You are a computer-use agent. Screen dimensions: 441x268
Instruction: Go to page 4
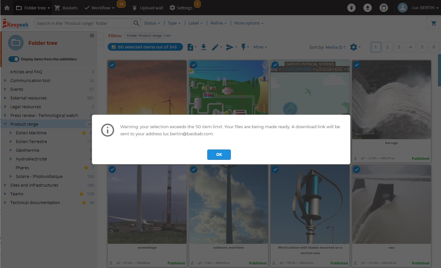(411, 47)
